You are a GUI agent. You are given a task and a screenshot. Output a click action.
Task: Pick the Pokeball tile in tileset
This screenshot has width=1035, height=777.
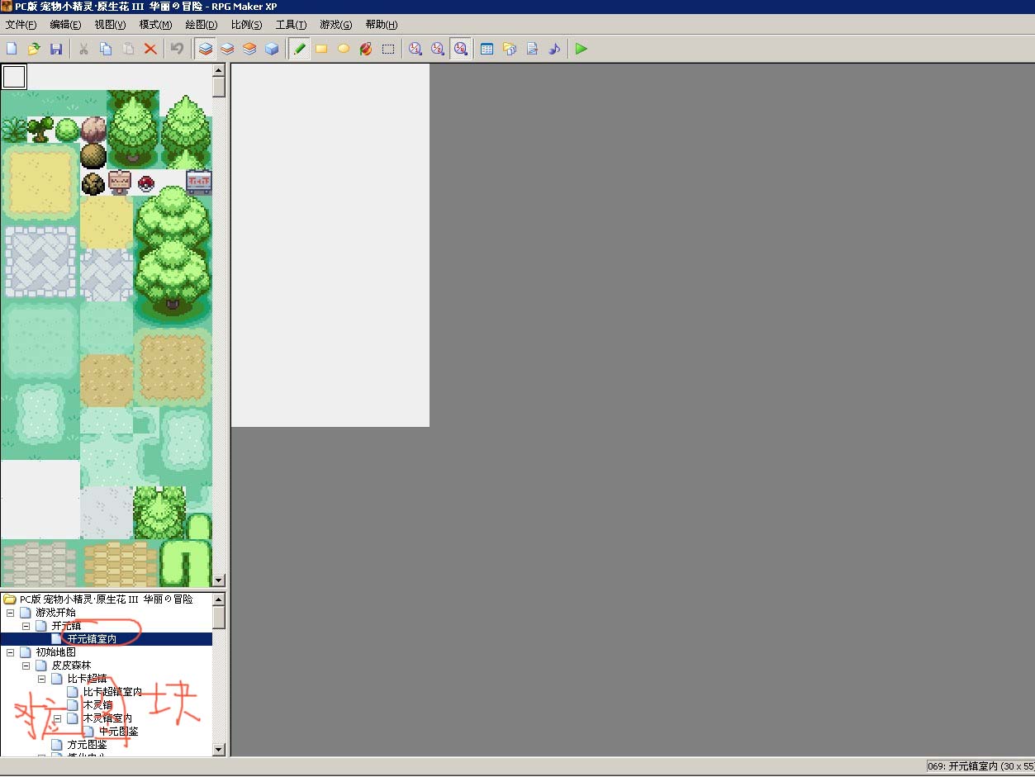146,182
